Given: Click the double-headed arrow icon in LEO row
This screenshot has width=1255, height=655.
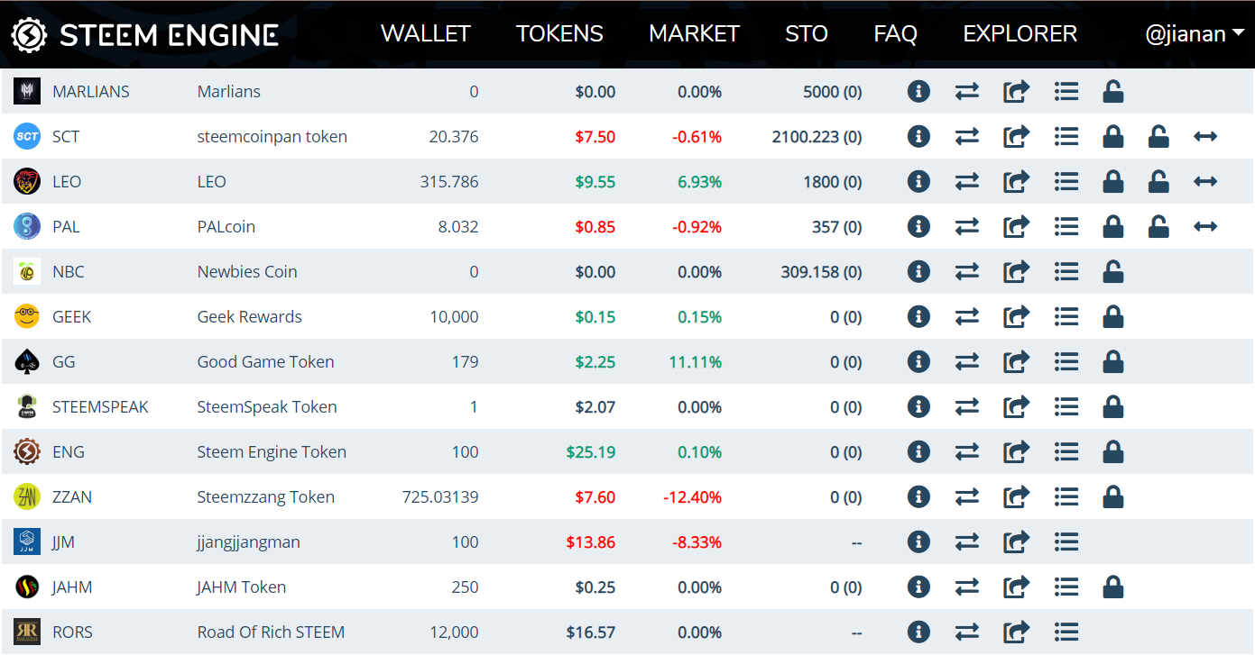Looking at the screenshot, I should [x=1205, y=182].
